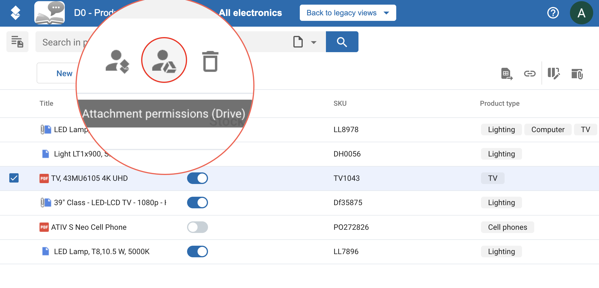599x288 pixels.
Task: Open the document permissions person icon
Action: [117, 61]
